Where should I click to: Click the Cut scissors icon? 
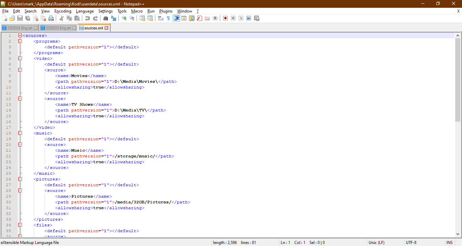click(62, 18)
